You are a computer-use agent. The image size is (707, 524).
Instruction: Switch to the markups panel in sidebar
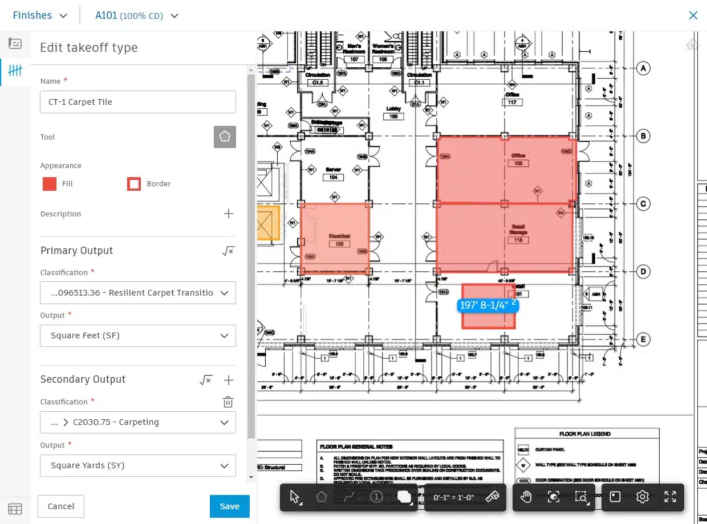coord(15,43)
